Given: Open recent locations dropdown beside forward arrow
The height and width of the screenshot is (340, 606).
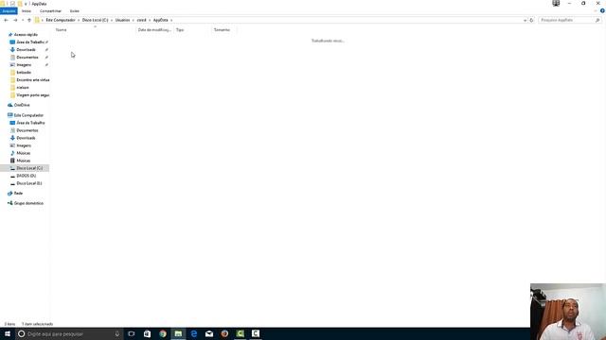Looking at the screenshot, I should click(23, 20).
